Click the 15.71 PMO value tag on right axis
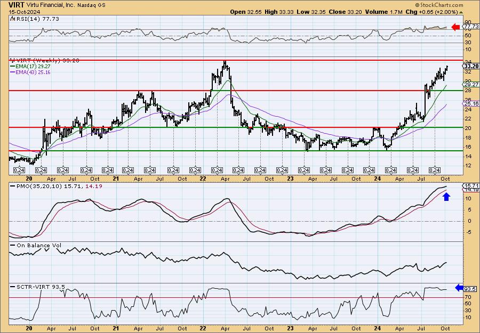Image resolution: width=480 pixels, height=333 pixels. click(x=471, y=185)
